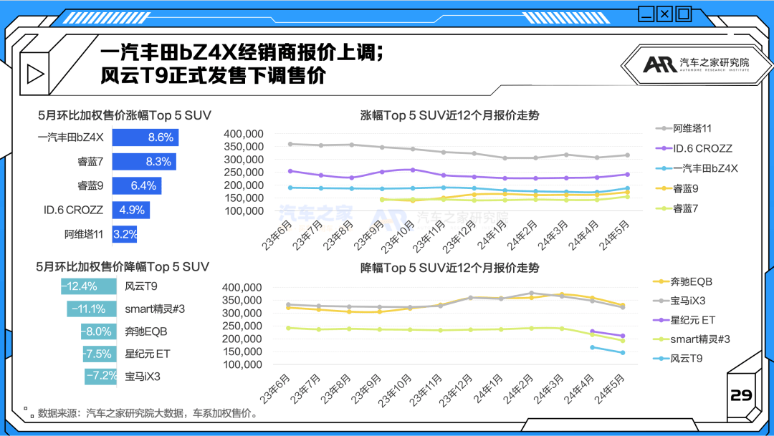This screenshot has height=436, width=774.
Task: Click the 睿蓝7 bar label text
Action: 90,162
